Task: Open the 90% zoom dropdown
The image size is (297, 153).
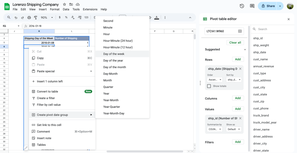Action: (x=47, y=17)
